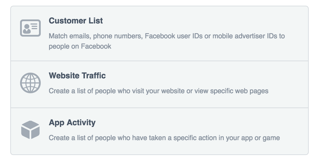Viewport: 319px width, 163px height.
Task: Click the cube icon next to App Activity
Action: coord(30,130)
